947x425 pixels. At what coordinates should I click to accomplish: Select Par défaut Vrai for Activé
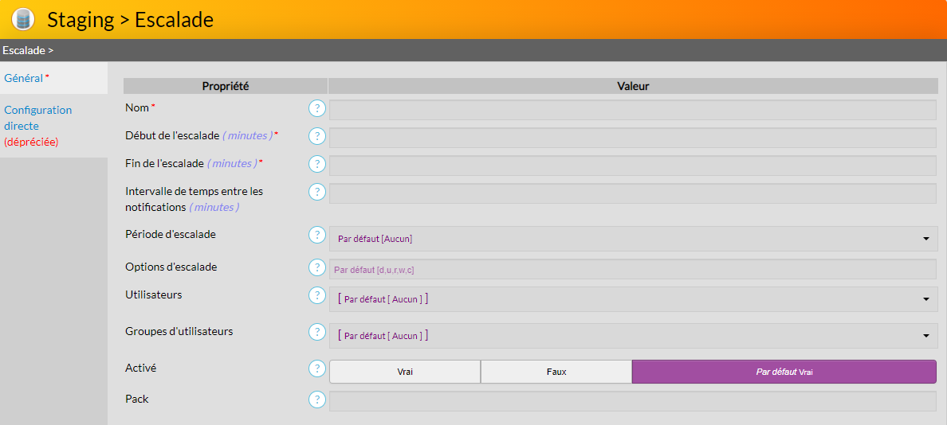784,372
